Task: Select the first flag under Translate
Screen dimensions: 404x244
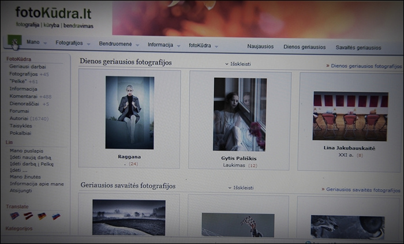Action: tap(14, 216)
